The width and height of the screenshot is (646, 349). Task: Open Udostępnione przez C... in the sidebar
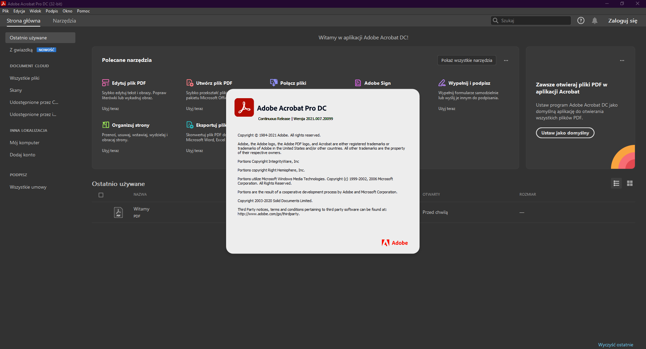(34, 102)
